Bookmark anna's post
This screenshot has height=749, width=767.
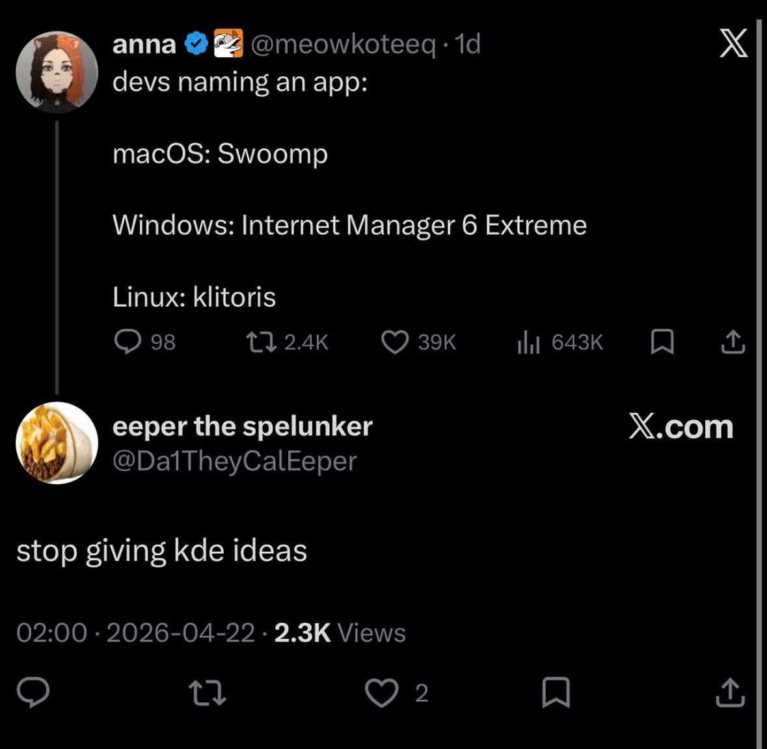(662, 342)
